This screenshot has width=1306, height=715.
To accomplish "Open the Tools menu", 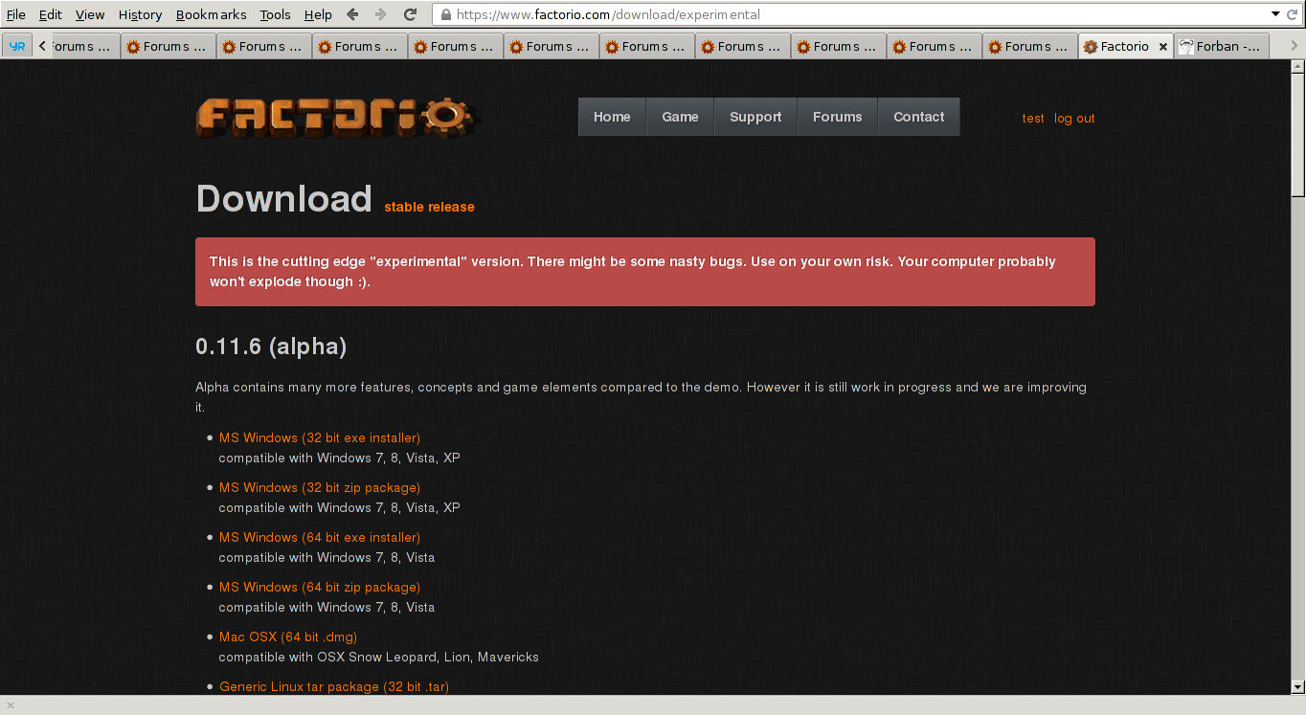I will [x=275, y=14].
